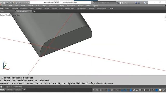Click the keyword search input field

[104, 3]
